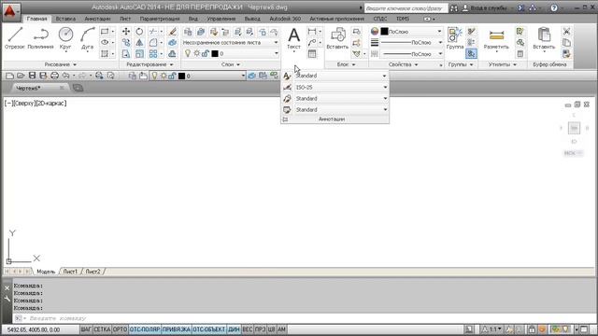The image size is (598, 336).
Task: Open the Разметить measure tool
Action: [x=496, y=38]
